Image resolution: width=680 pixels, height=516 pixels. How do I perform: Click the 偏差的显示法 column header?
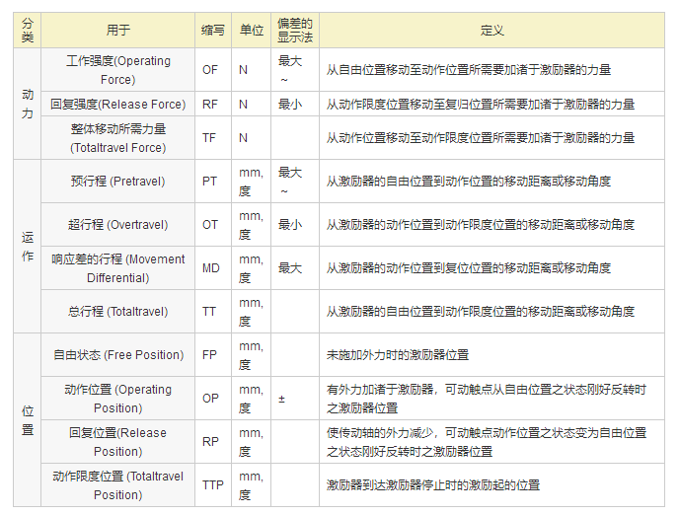click(295, 31)
